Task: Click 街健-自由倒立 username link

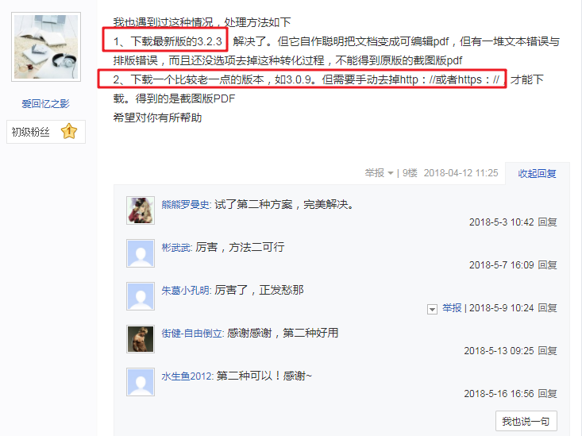Action: click(192, 333)
